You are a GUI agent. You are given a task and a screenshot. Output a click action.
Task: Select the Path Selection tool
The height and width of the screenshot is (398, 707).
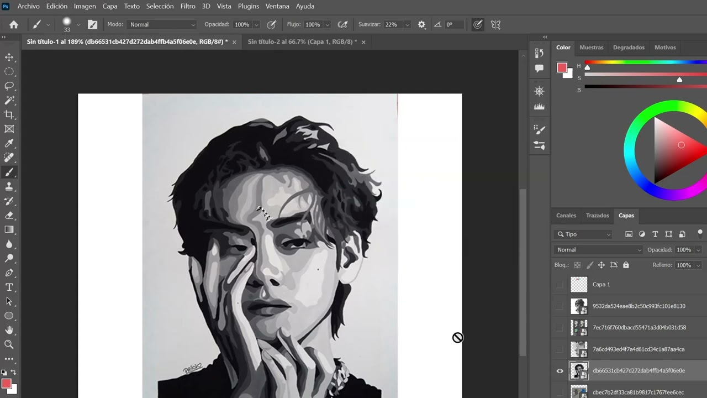9,301
